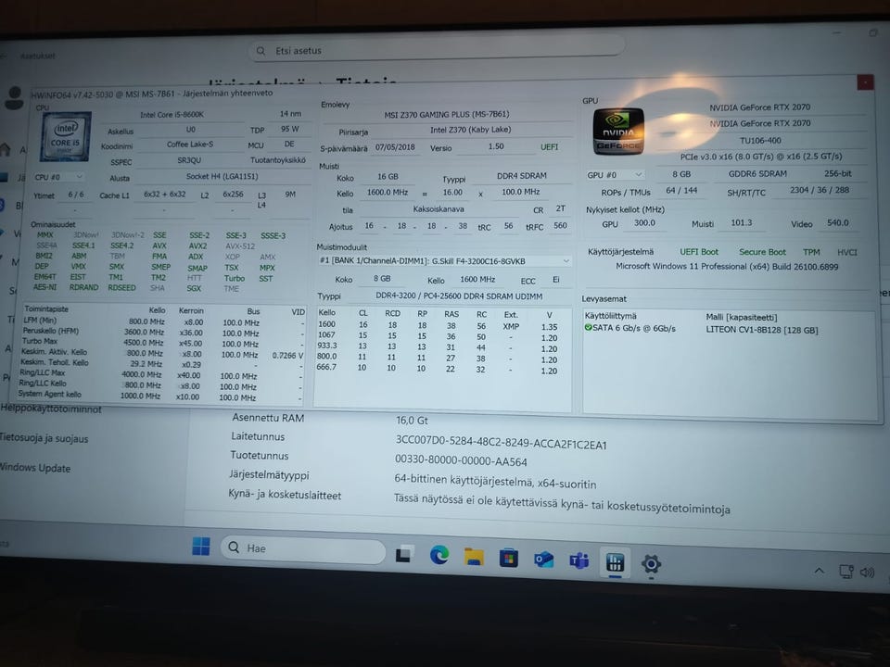Click the HVCI indicator
This screenshot has height=667, width=890.
coord(846,252)
